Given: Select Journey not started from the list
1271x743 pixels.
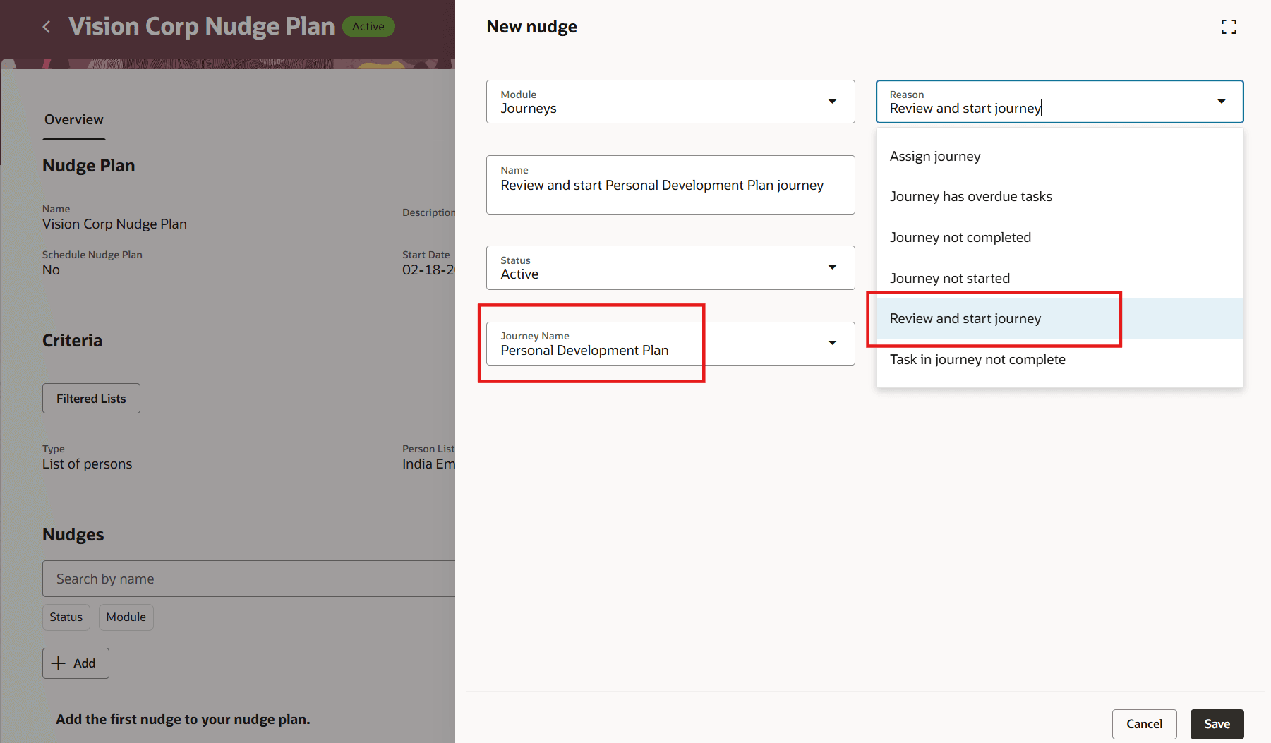Looking at the screenshot, I should coord(950,277).
